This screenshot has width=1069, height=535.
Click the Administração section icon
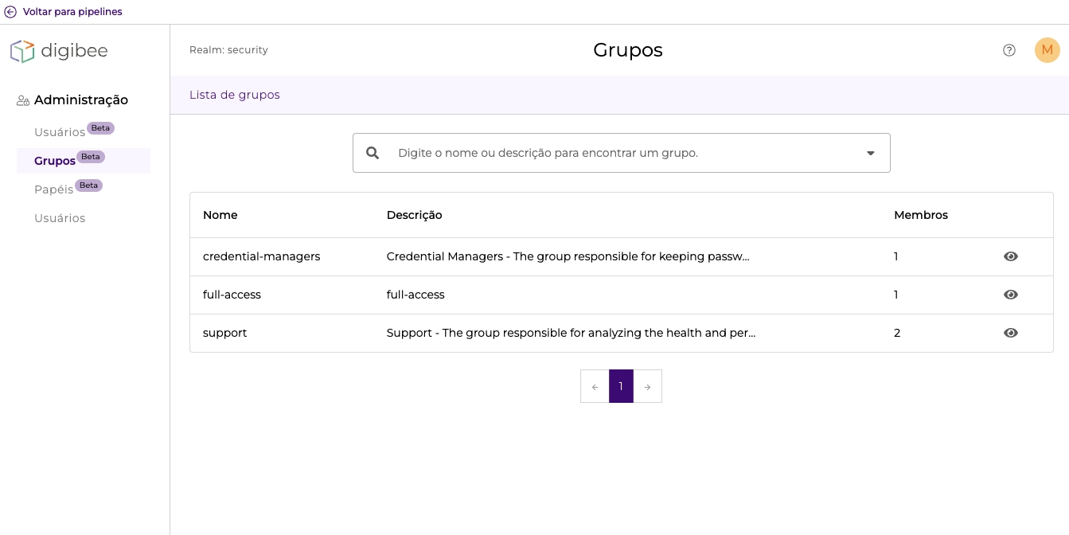(x=23, y=100)
